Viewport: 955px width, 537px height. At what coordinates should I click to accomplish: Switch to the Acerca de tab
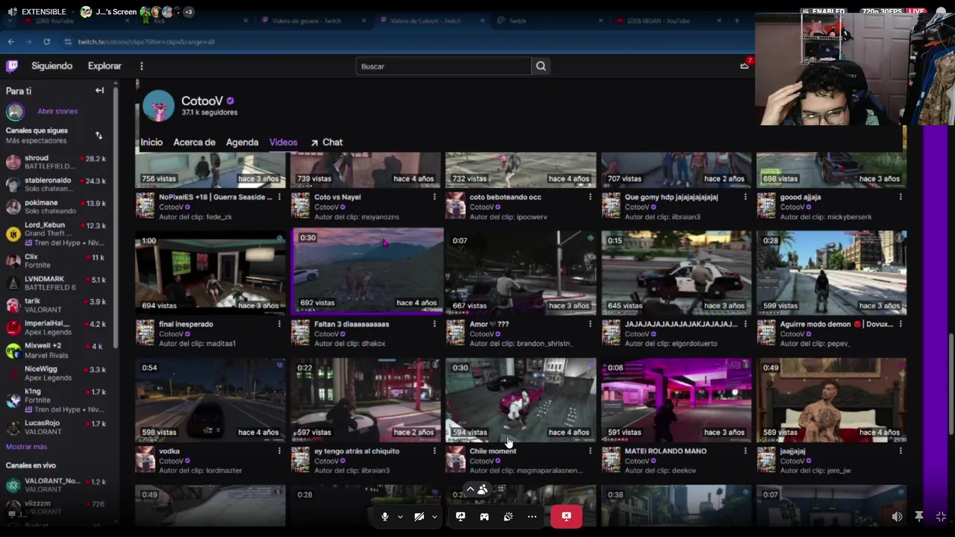194,142
